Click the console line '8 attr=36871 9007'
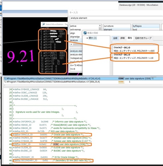 click(x=53, y=53)
